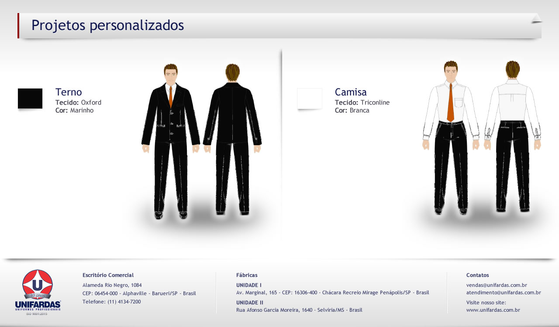The height and width of the screenshot is (327, 559).
Task: Click the Tecido: Triconline fabric label
Action: tap(362, 102)
